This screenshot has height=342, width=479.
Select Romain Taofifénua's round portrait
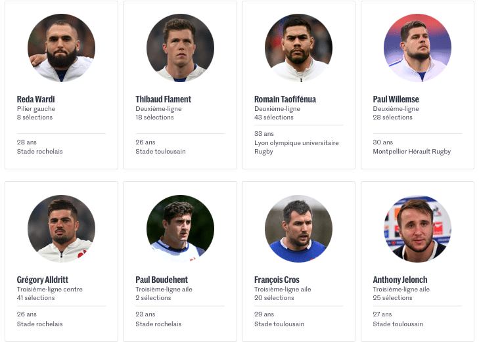pos(299,48)
